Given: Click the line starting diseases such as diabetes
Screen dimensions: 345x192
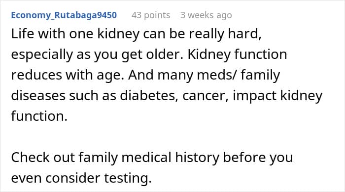Looking at the screenshot, I should (x=167, y=96).
